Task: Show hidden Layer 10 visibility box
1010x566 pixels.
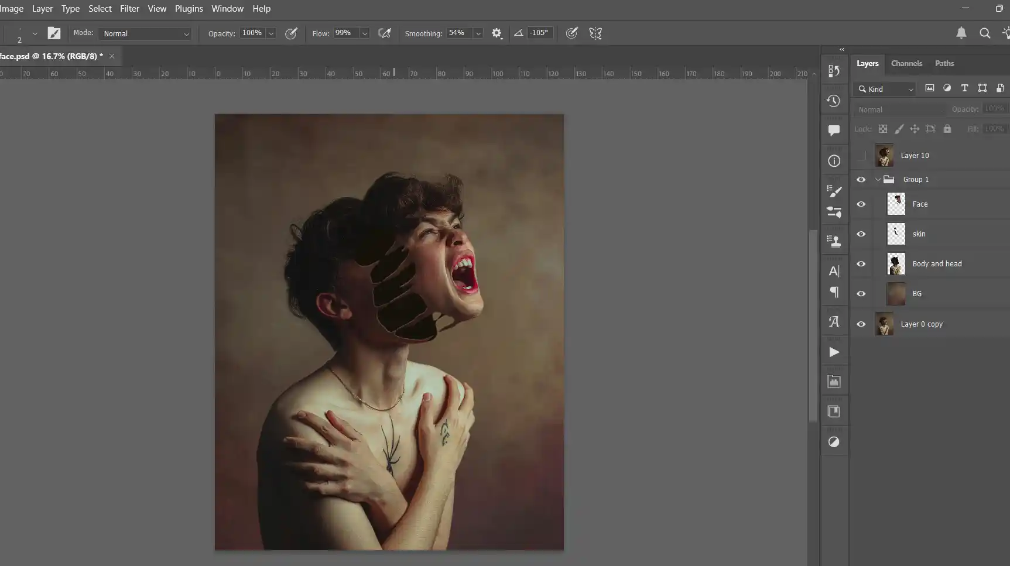Action: pyautogui.click(x=861, y=156)
